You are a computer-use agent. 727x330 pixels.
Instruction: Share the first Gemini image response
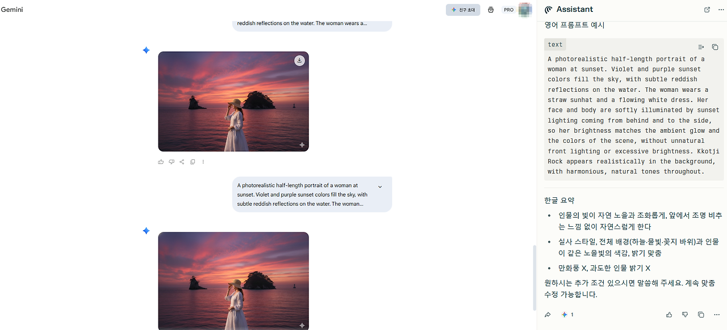click(x=182, y=162)
